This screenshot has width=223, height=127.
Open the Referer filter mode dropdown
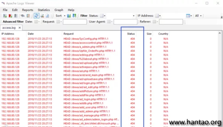[x=155, y=22]
